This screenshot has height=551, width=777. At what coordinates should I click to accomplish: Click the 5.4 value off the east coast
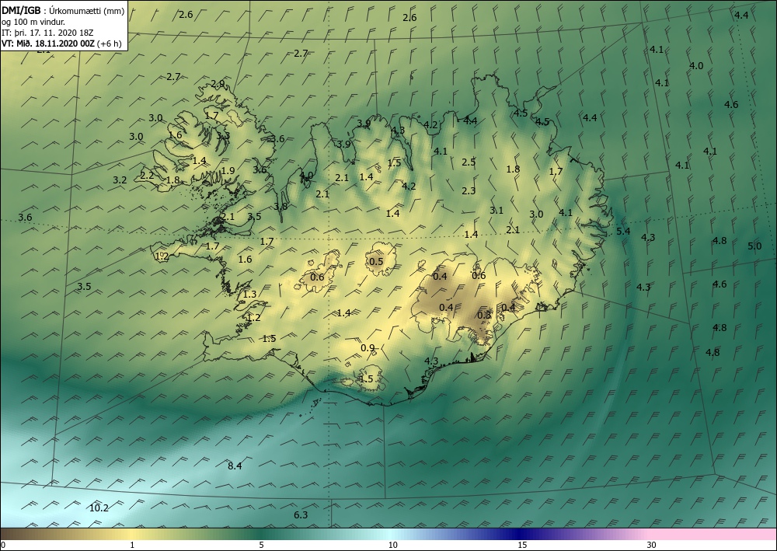(623, 231)
